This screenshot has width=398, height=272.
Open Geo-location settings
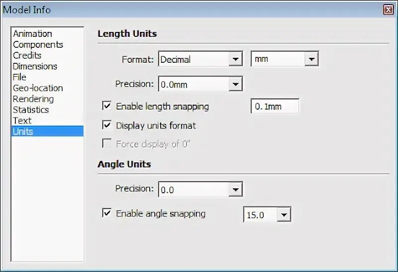(38, 88)
